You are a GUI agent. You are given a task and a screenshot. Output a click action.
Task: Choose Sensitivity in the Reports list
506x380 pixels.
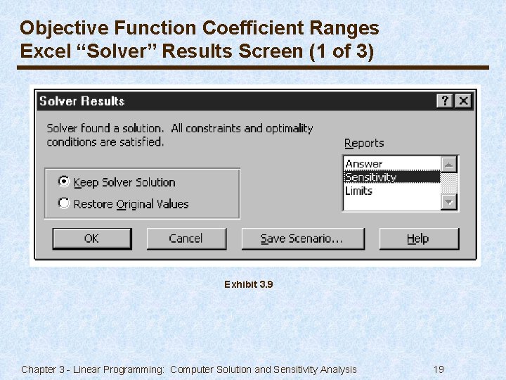point(391,177)
